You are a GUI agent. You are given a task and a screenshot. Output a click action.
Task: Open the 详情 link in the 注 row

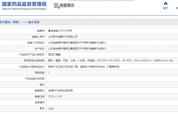click(51, 109)
